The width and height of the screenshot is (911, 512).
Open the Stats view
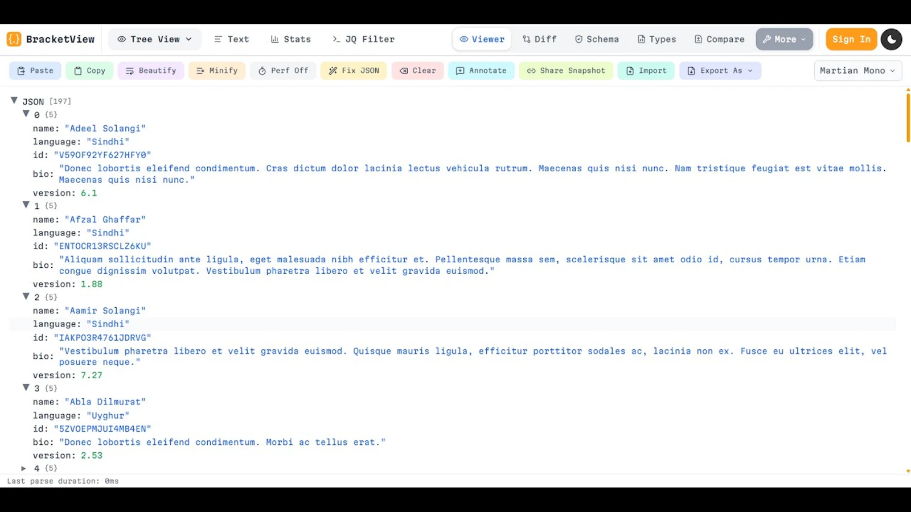pyautogui.click(x=291, y=39)
